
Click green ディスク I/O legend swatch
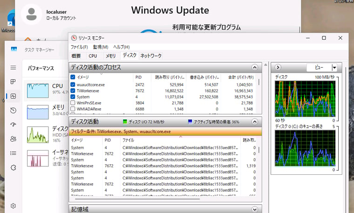coord(125,122)
